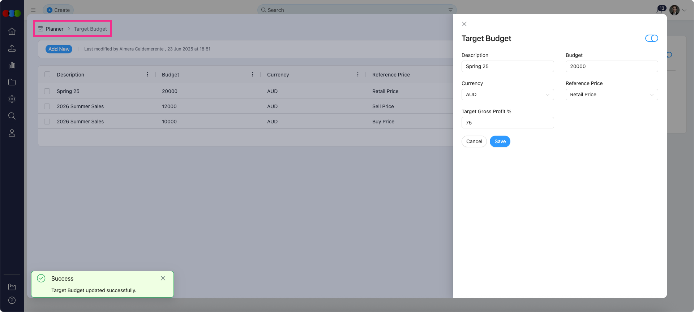Open the Reference Price dropdown
Viewport: 694px width, 312px height.
click(612, 95)
